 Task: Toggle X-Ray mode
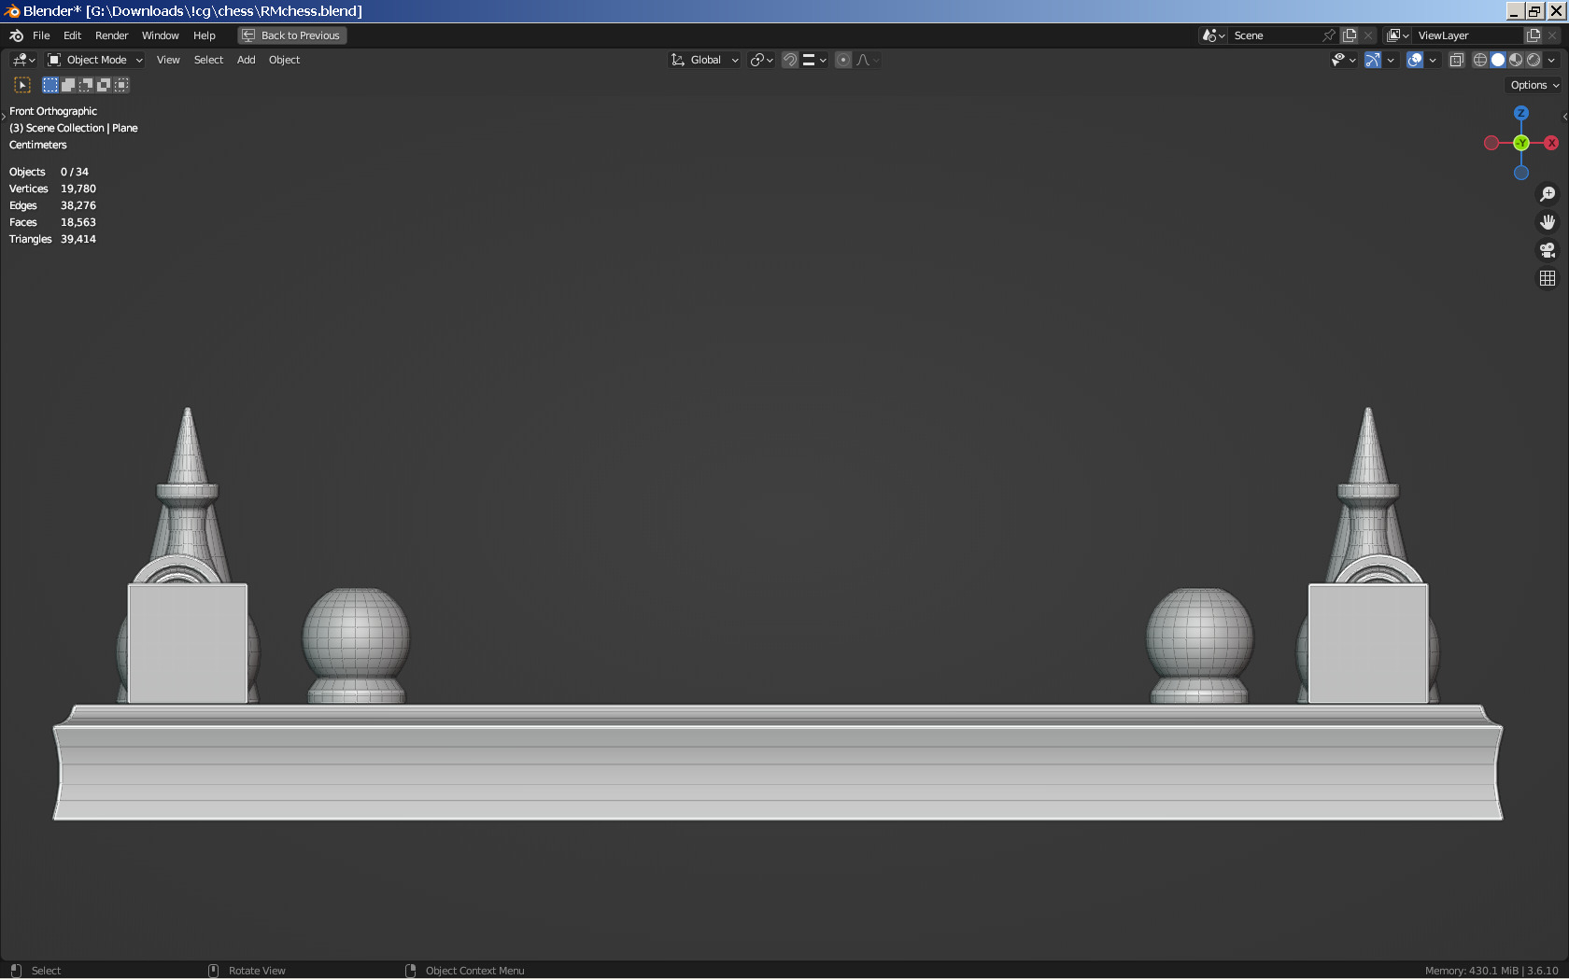tap(1456, 60)
